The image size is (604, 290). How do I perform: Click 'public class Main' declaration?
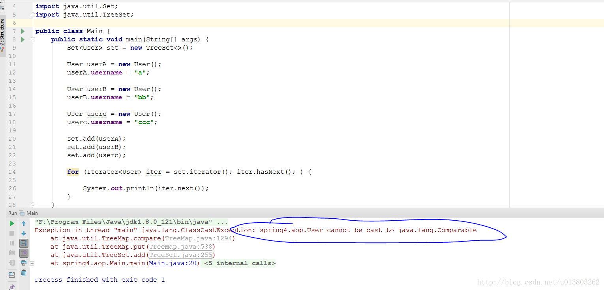coord(69,31)
